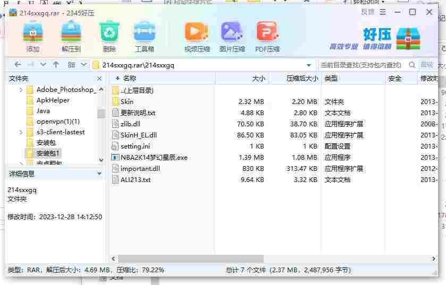Select 安装包1 folder in tree
This screenshot has width=446, height=285.
[48, 153]
